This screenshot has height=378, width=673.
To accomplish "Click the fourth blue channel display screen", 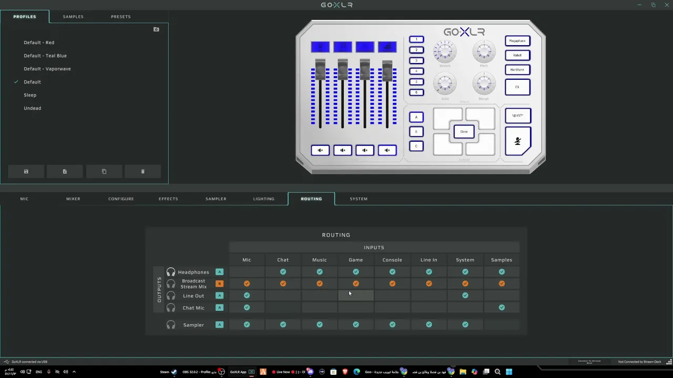I will click(388, 47).
